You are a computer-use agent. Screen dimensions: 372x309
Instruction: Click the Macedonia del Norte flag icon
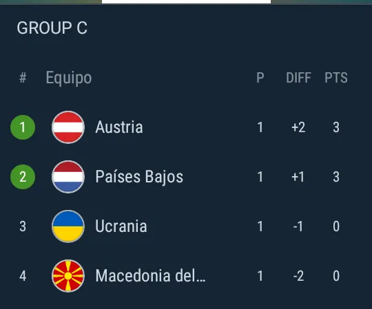click(x=68, y=276)
